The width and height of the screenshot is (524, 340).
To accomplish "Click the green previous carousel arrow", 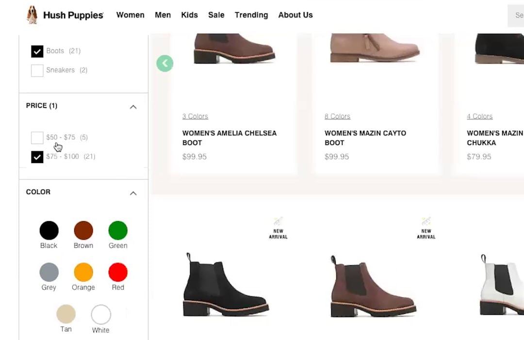I will (x=164, y=63).
